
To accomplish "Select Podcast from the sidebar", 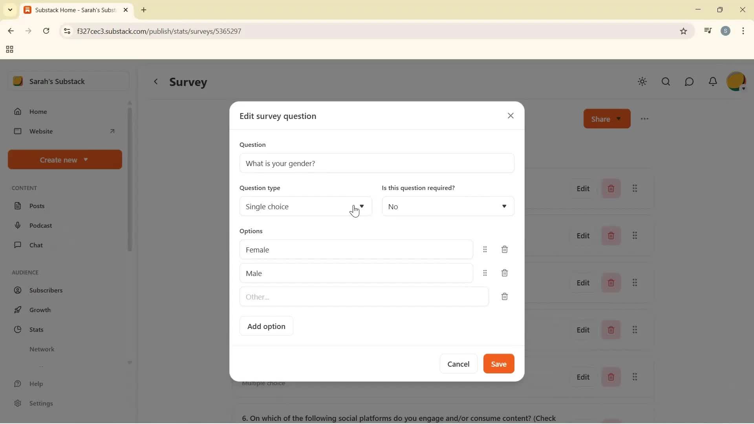I will pyautogui.click(x=40, y=225).
